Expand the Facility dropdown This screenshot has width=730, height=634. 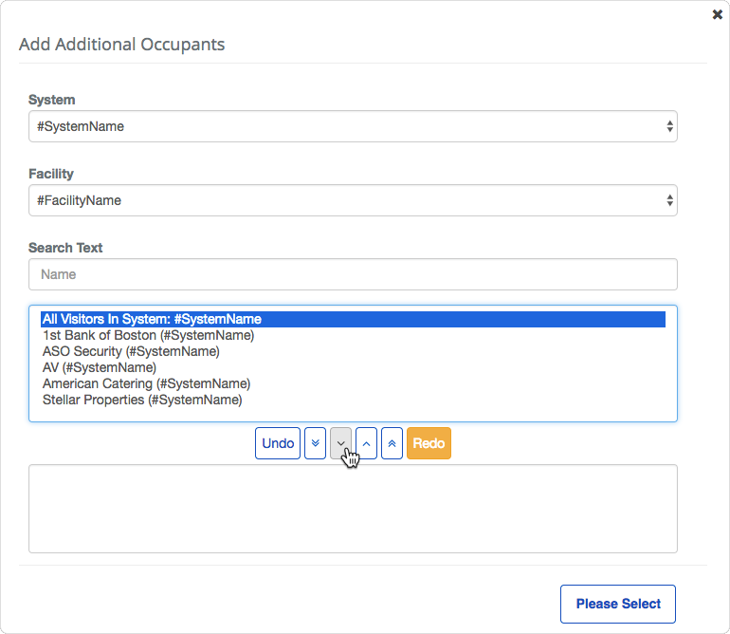coord(353,200)
